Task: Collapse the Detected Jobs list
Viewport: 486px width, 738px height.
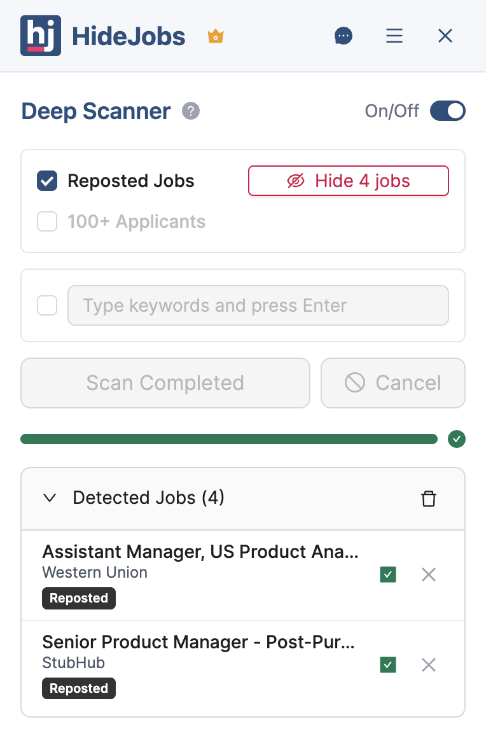Action: [x=50, y=498]
